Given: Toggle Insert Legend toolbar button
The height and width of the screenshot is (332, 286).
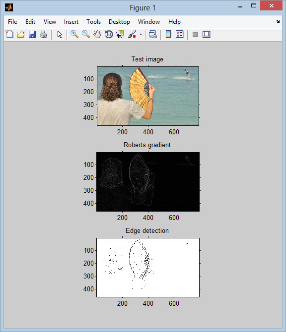Looking at the screenshot, I should click(x=179, y=34).
